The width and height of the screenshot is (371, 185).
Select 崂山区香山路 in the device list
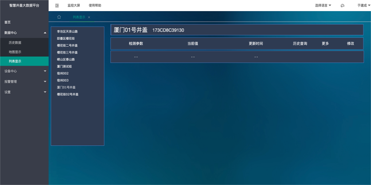tap(65, 59)
